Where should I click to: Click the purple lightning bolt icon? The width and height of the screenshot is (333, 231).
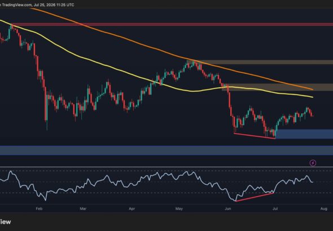click(313, 163)
